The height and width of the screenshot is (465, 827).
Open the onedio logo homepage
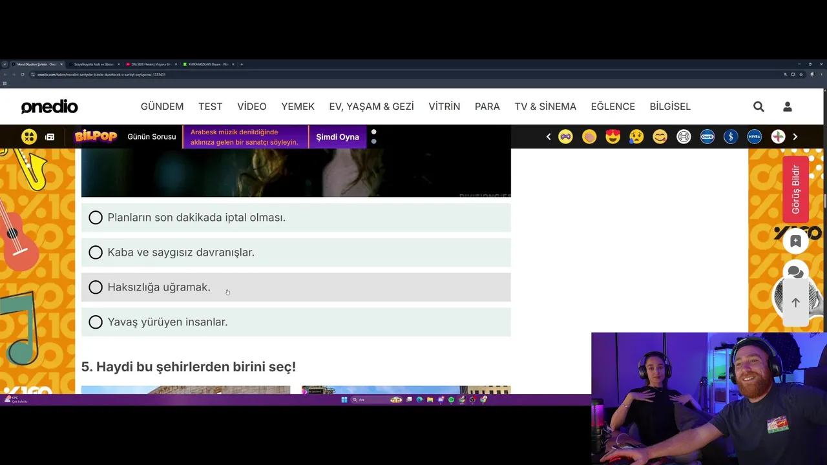click(x=49, y=107)
